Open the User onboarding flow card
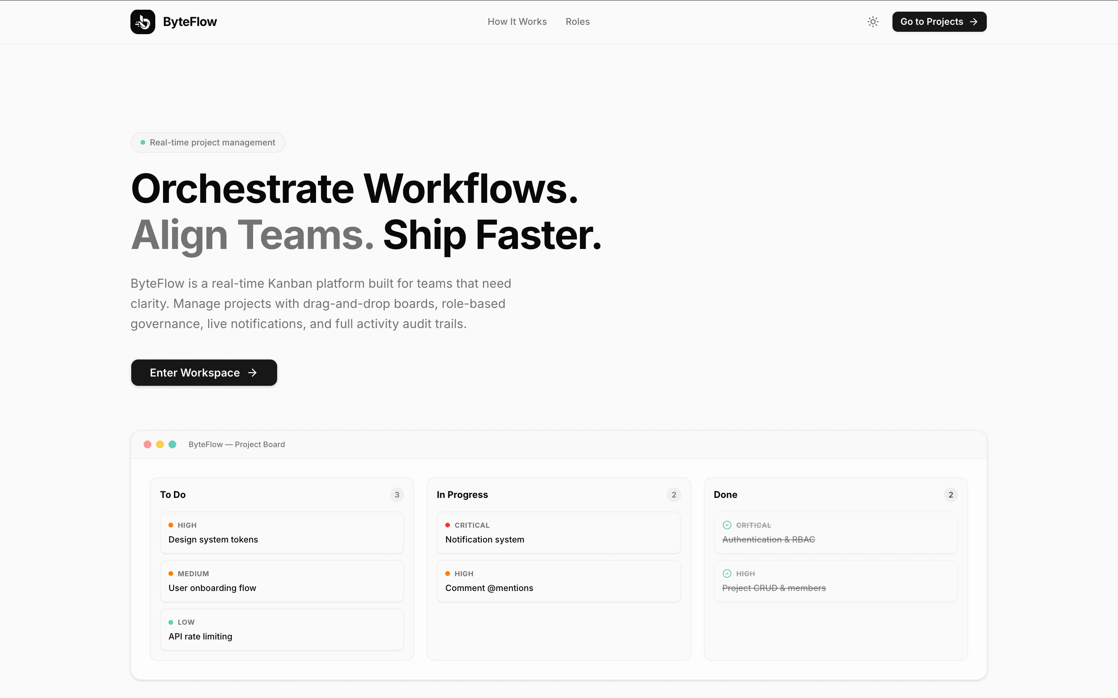Screen dimensions: 1118x698 [x=282, y=581]
